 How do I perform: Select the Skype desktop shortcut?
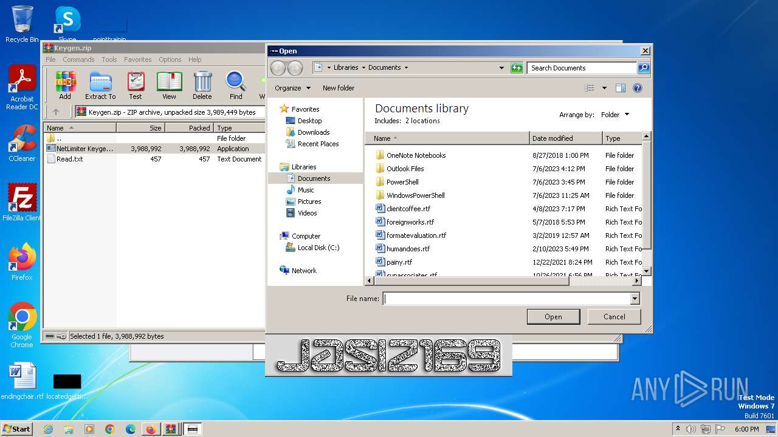click(x=67, y=24)
